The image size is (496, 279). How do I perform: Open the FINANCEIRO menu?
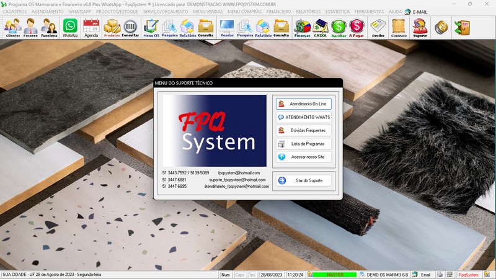coord(278,12)
